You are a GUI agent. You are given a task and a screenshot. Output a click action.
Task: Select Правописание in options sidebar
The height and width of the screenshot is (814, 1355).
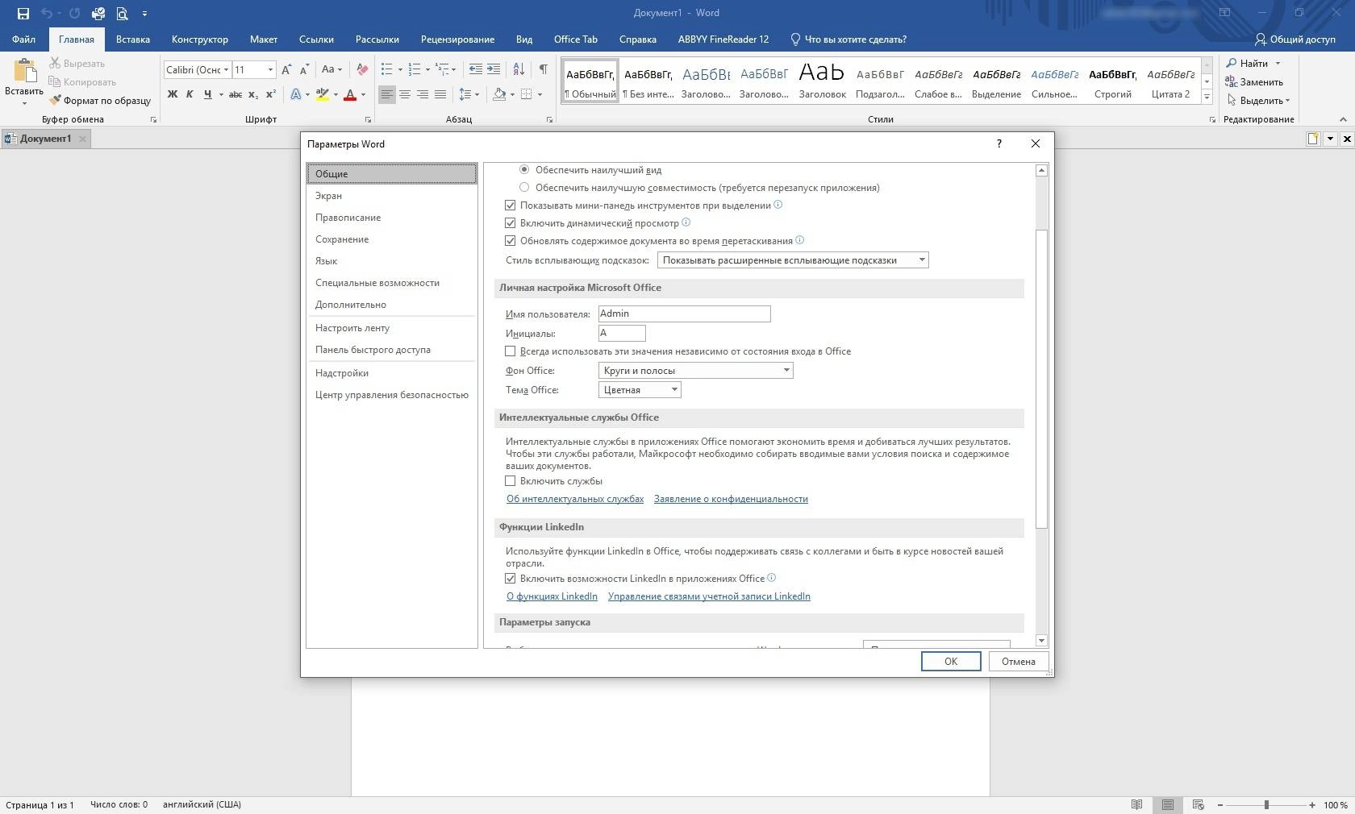(391, 218)
